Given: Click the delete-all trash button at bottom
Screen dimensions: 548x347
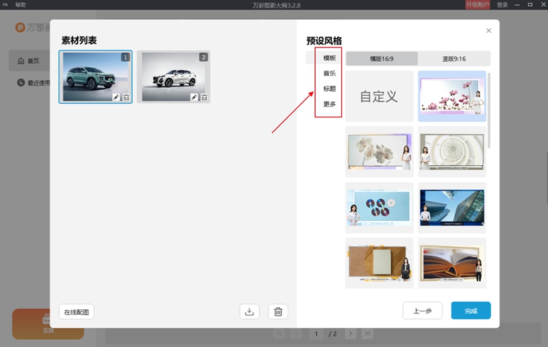Looking at the screenshot, I should click(278, 311).
